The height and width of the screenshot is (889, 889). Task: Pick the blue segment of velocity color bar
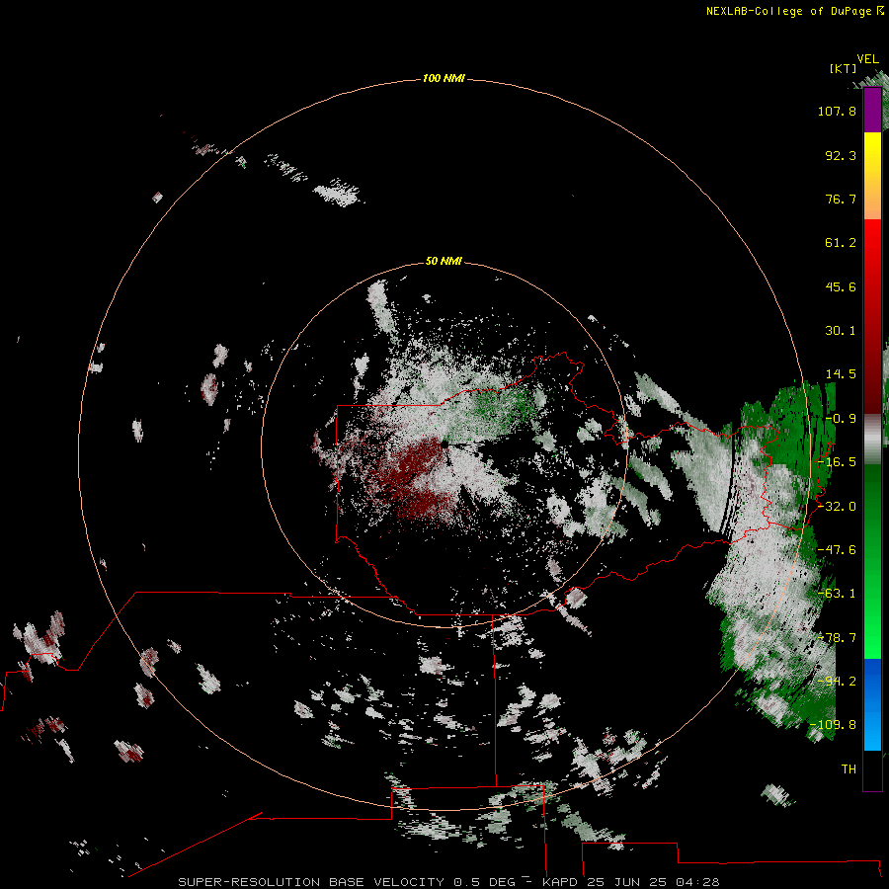point(872,704)
